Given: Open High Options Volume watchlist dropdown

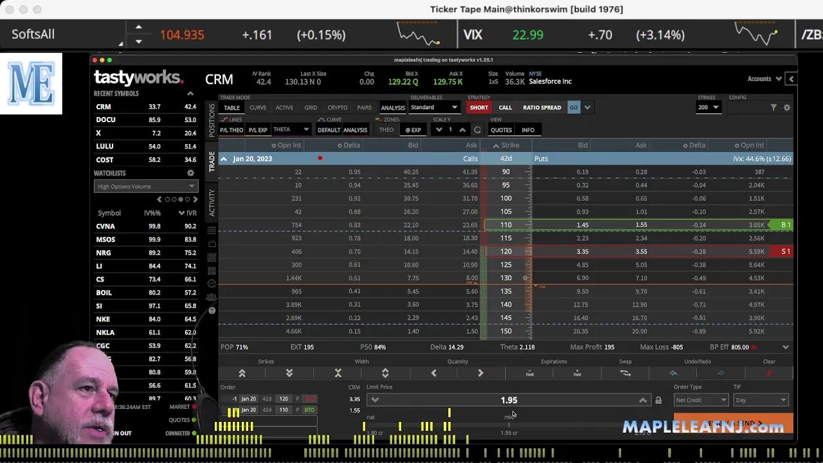Looking at the screenshot, I should 146,186.
